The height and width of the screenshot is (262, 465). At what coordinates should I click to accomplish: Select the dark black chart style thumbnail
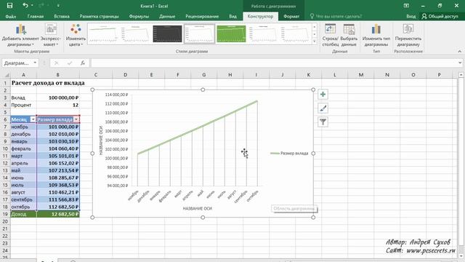pos(167,34)
